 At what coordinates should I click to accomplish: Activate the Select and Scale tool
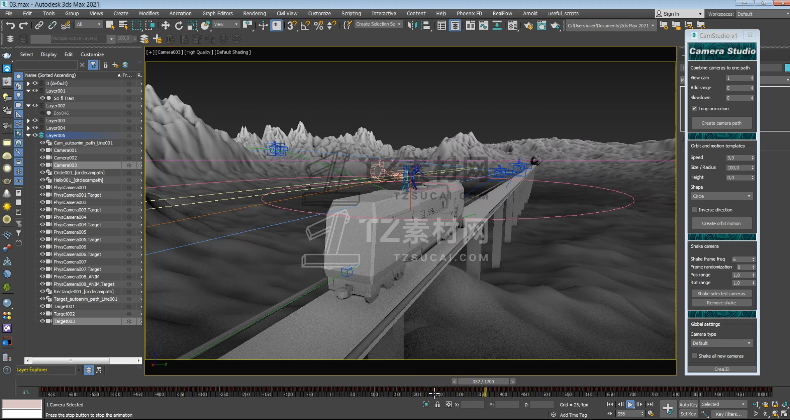coord(192,26)
